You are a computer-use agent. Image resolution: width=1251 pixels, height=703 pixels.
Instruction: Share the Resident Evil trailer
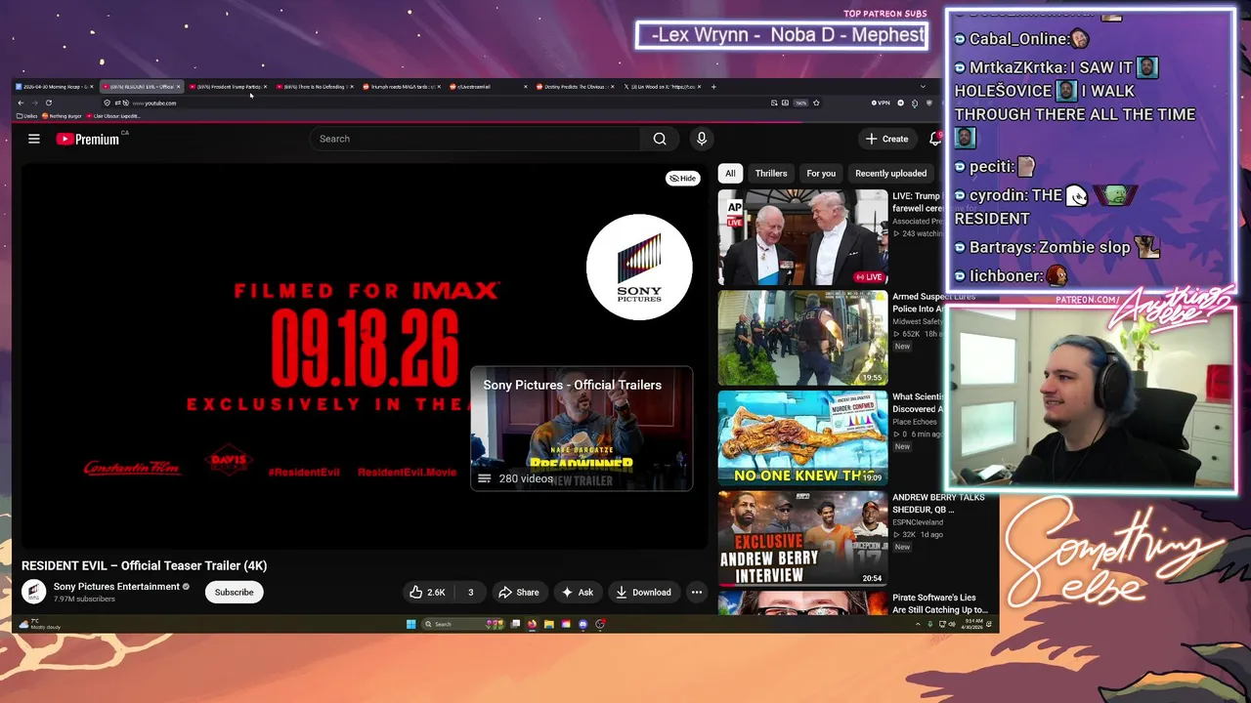(518, 592)
